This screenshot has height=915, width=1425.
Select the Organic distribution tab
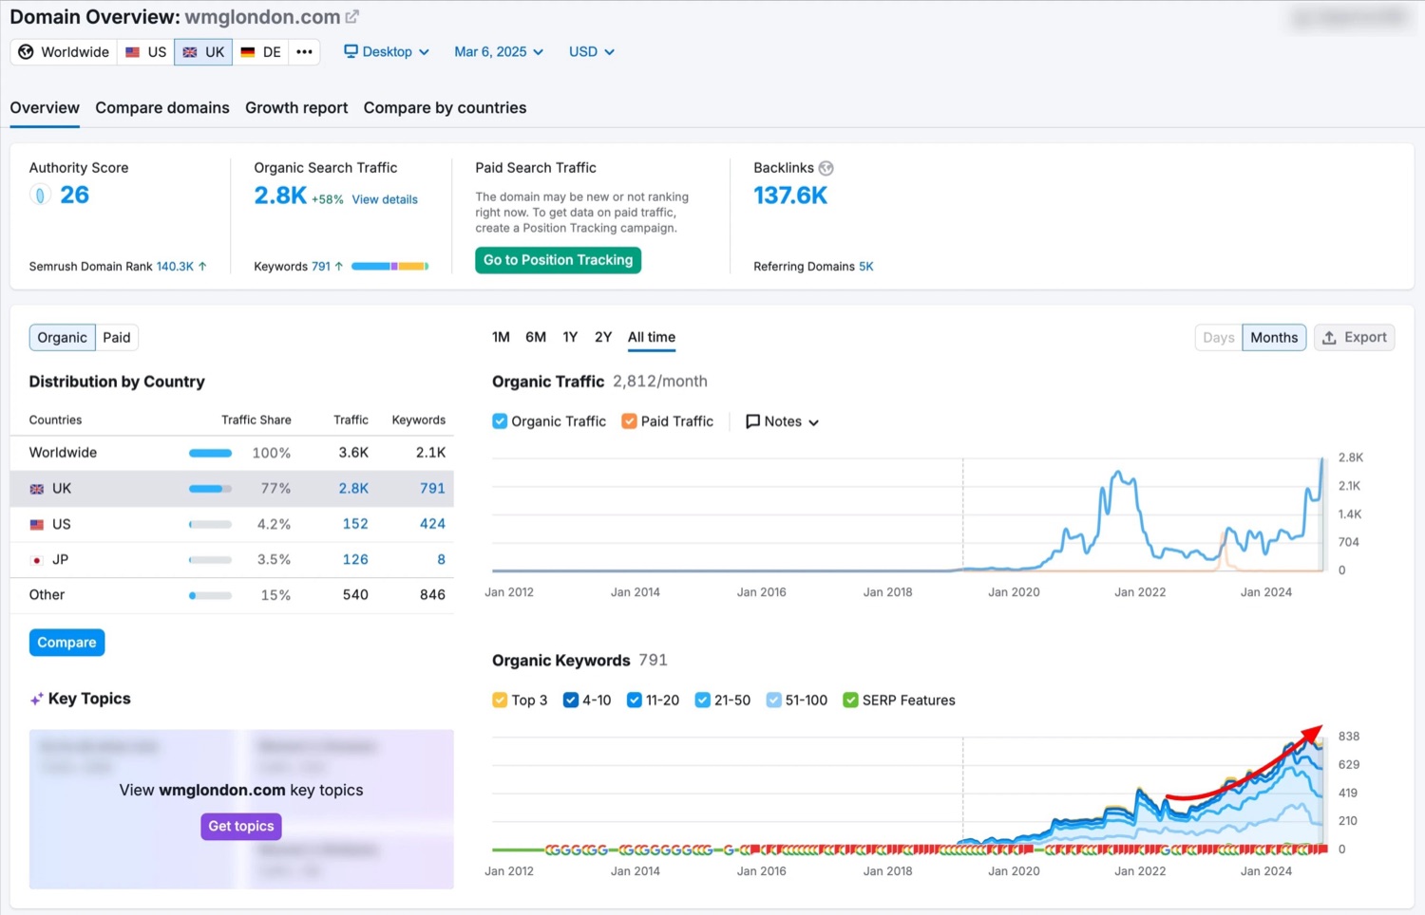[x=63, y=338]
